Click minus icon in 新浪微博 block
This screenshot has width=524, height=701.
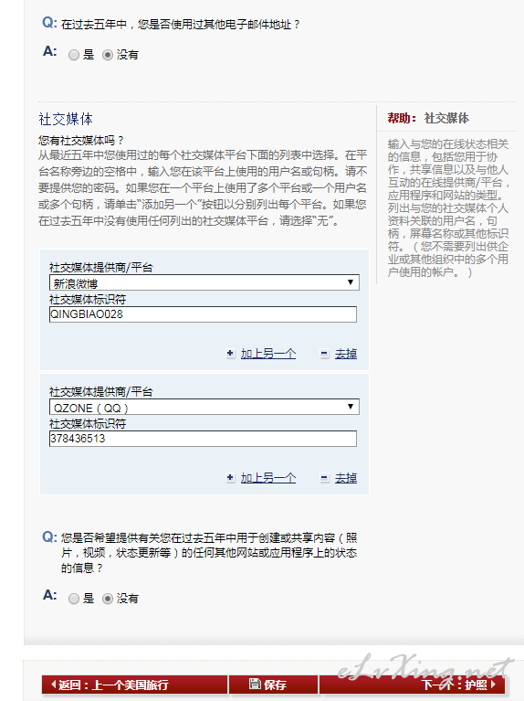click(324, 354)
